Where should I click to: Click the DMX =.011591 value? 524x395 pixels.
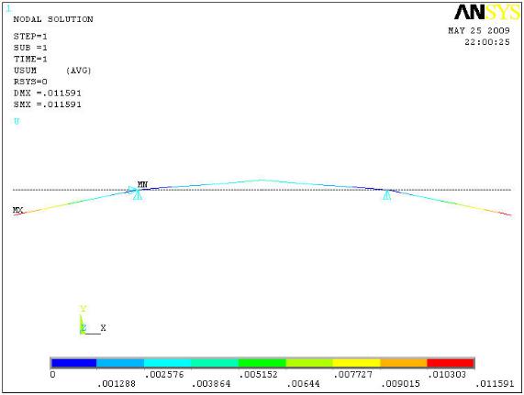coord(47,93)
